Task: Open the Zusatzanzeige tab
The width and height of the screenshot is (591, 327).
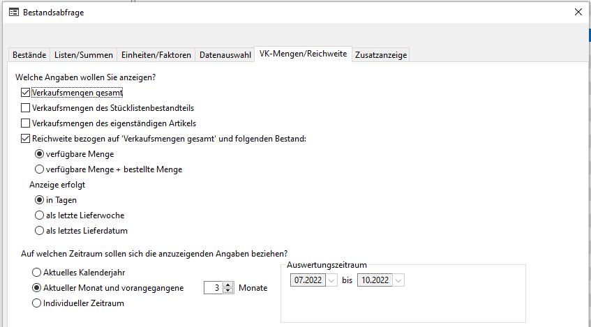Action: click(380, 55)
